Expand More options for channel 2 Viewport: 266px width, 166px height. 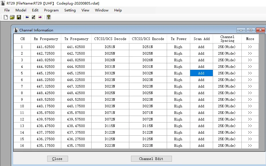click(x=250, y=54)
